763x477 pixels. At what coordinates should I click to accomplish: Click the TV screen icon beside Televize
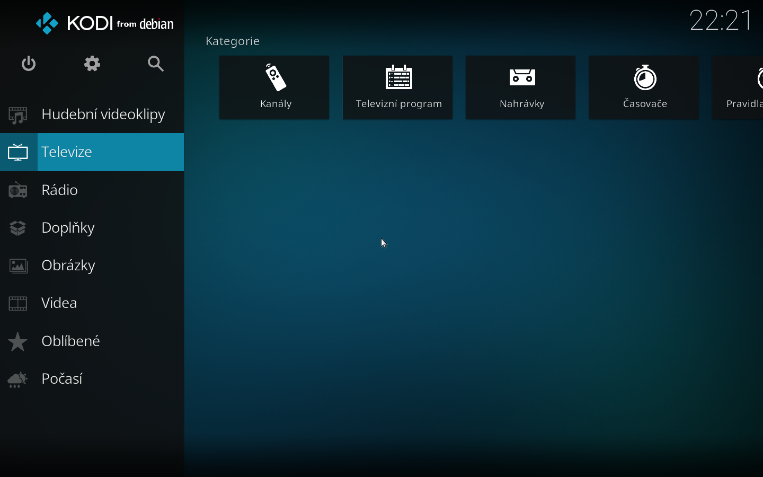point(18,153)
